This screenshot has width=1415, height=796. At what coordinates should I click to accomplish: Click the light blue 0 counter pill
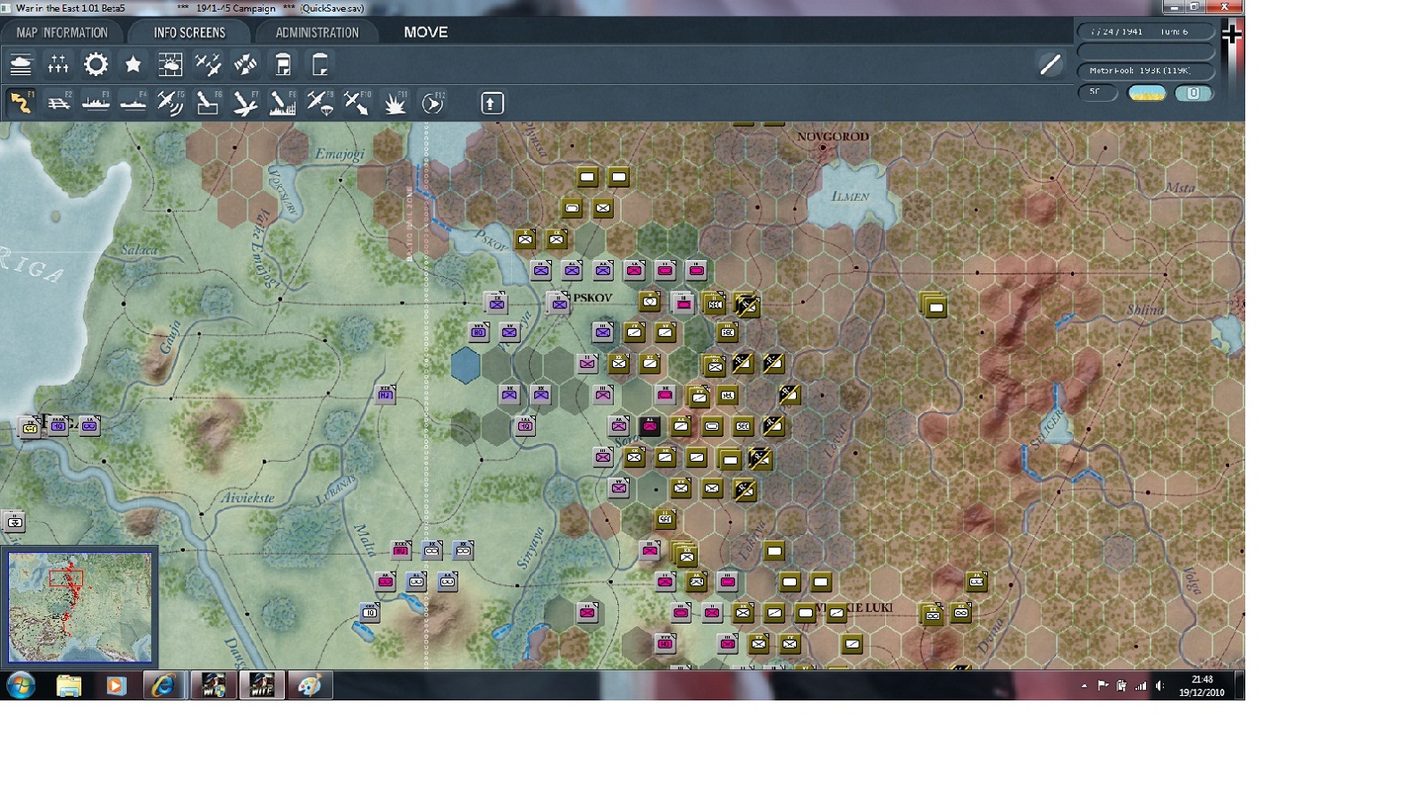(x=1193, y=93)
